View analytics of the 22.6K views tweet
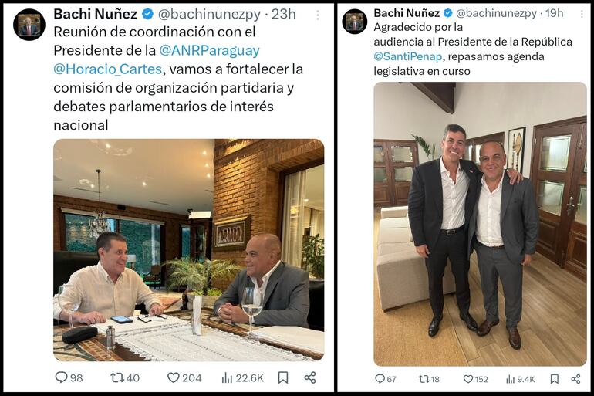 coord(228,377)
